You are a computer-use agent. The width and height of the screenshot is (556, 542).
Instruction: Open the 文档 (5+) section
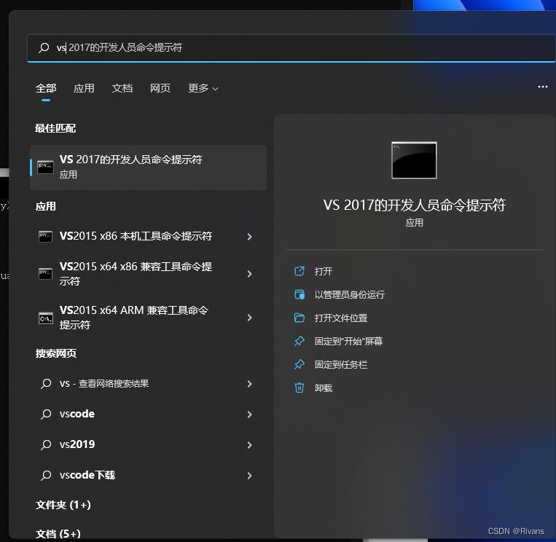(x=58, y=534)
